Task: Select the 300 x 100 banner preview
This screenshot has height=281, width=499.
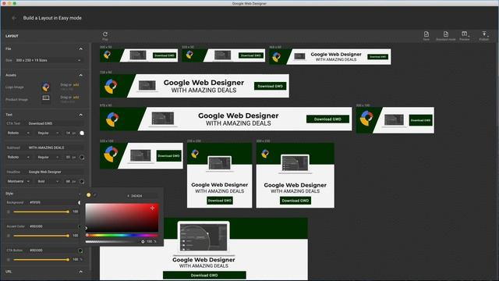Action: [395, 120]
